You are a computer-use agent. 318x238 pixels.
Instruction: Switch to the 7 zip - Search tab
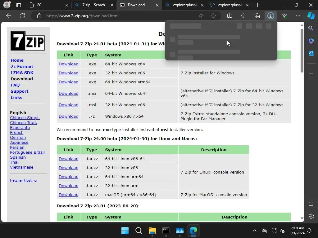(94, 5)
